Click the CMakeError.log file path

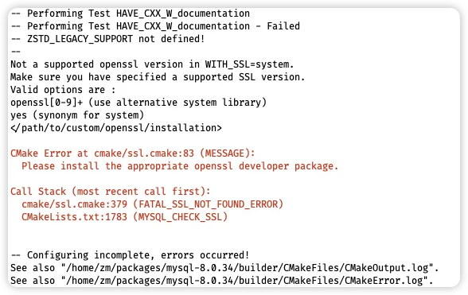pos(244,281)
